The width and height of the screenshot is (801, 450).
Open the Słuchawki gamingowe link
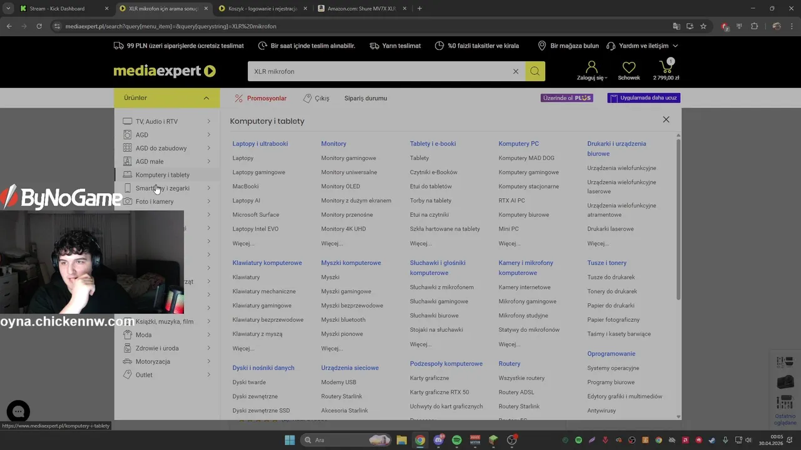439,301
